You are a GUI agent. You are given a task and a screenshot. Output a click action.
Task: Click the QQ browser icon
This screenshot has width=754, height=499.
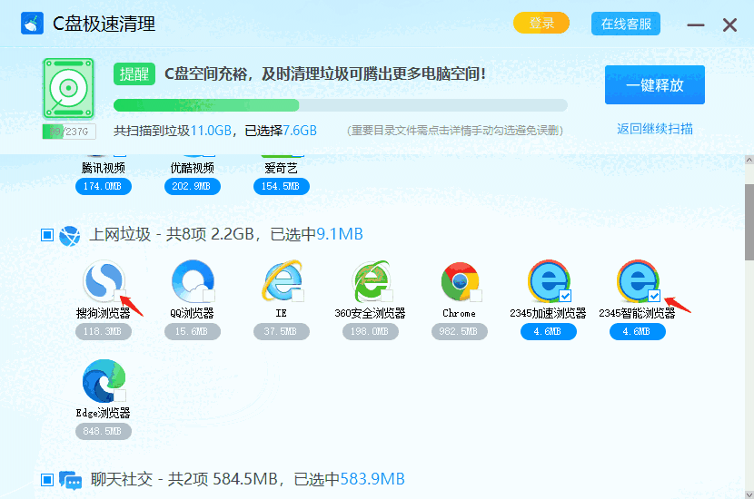tap(193, 281)
